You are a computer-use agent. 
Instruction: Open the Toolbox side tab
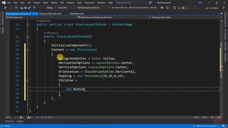[2, 30]
